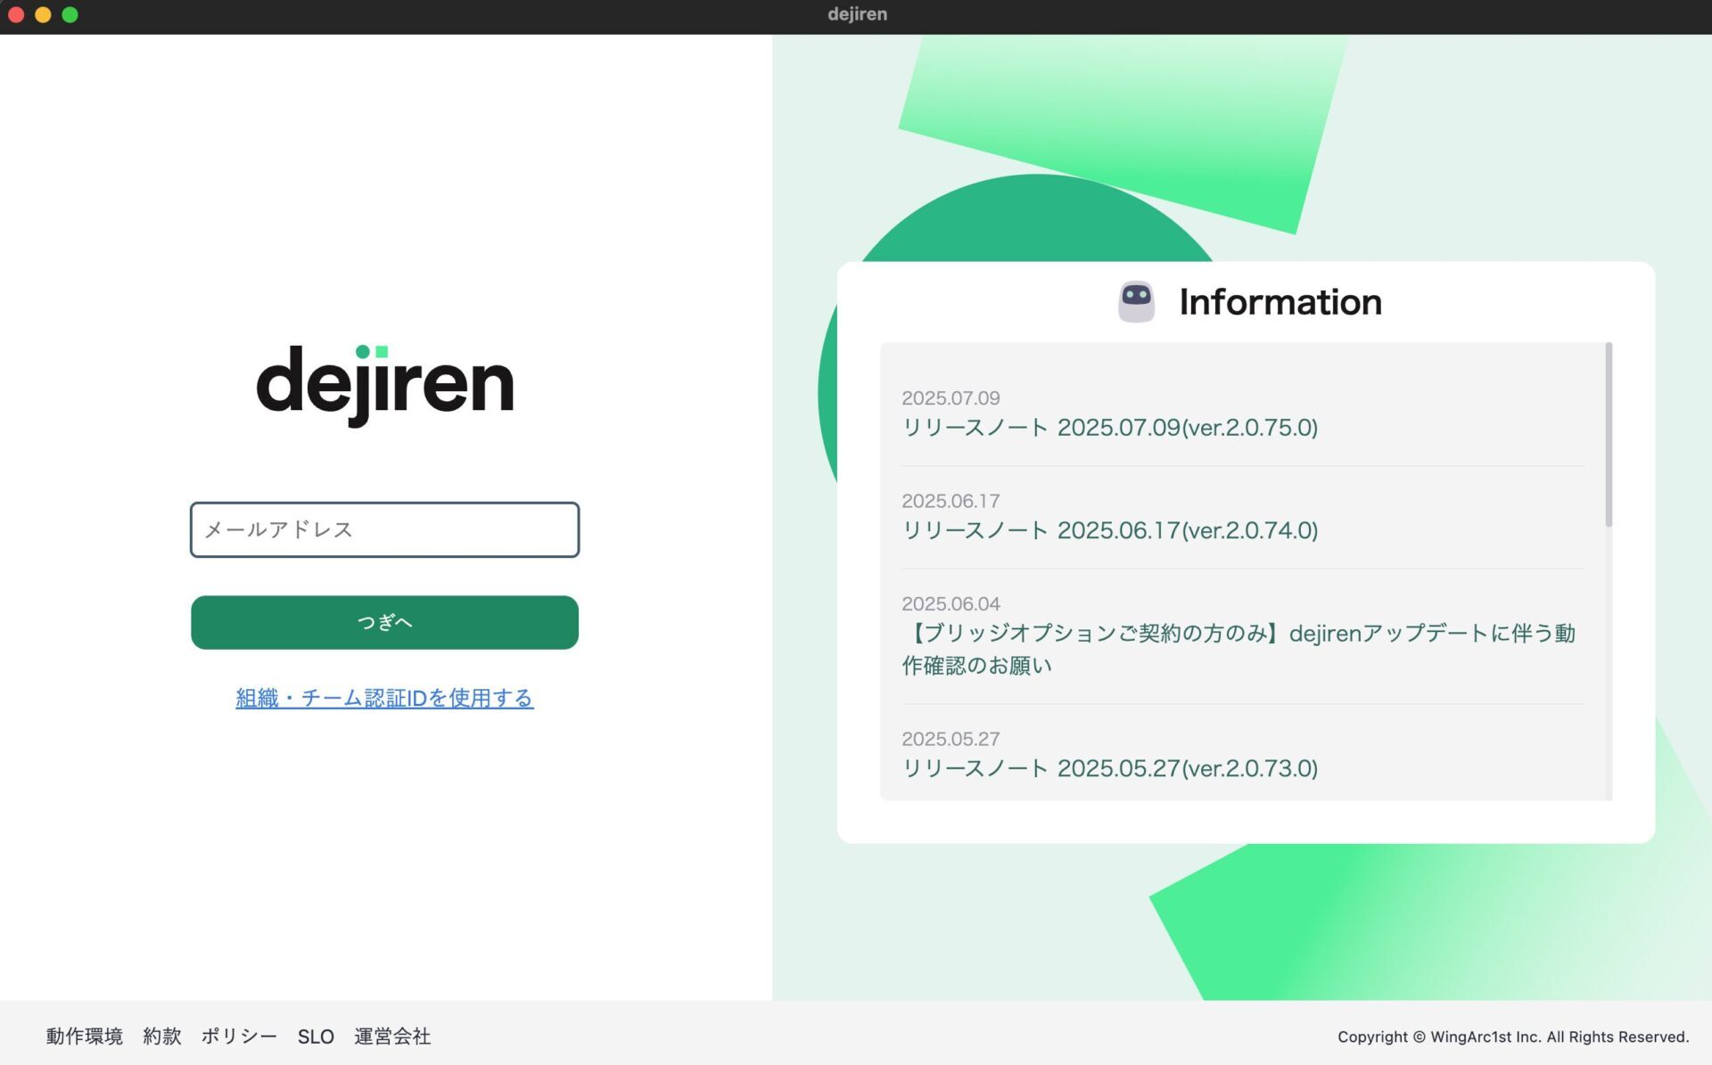Click the robot icon beside Information heading
The height and width of the screenshot is (1065, 1712).
(1136, 302)
